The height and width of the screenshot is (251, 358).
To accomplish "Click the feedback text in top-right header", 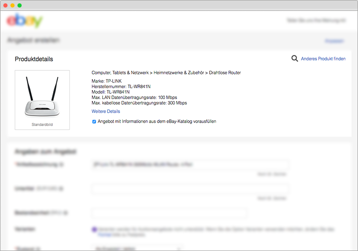I will [x=317, y=21].
